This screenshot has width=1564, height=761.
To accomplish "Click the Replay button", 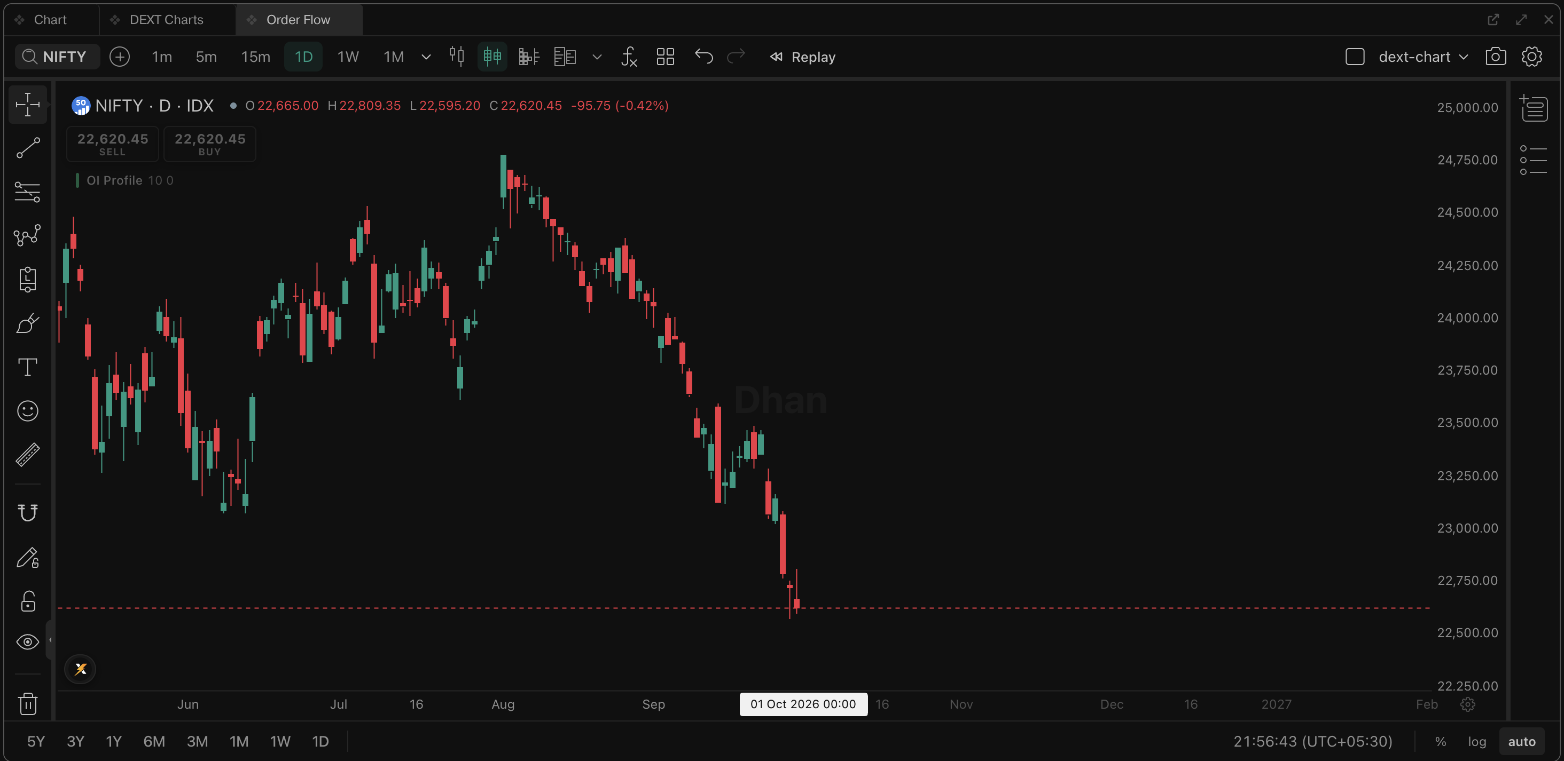I will point(803,57).
